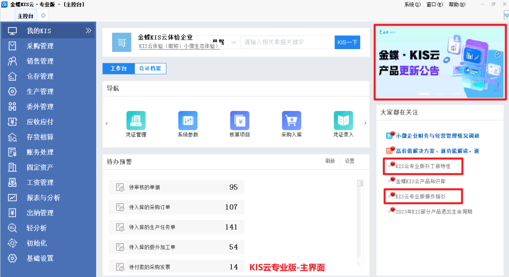Viewport: 509px width, 277px height.
Task: Switch to 会计档案 tab
Action: [150, 68]
